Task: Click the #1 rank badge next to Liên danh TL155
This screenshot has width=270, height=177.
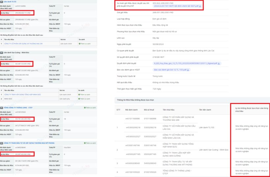Action: tap(2, 2)
